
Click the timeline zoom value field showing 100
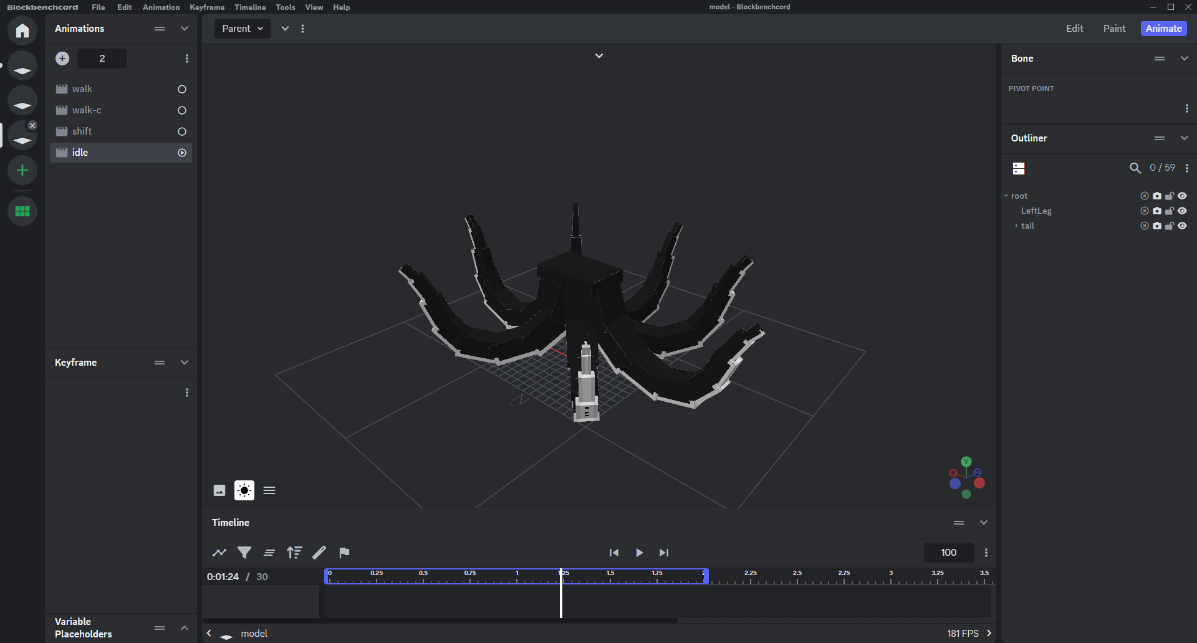(x=948, y=553)
